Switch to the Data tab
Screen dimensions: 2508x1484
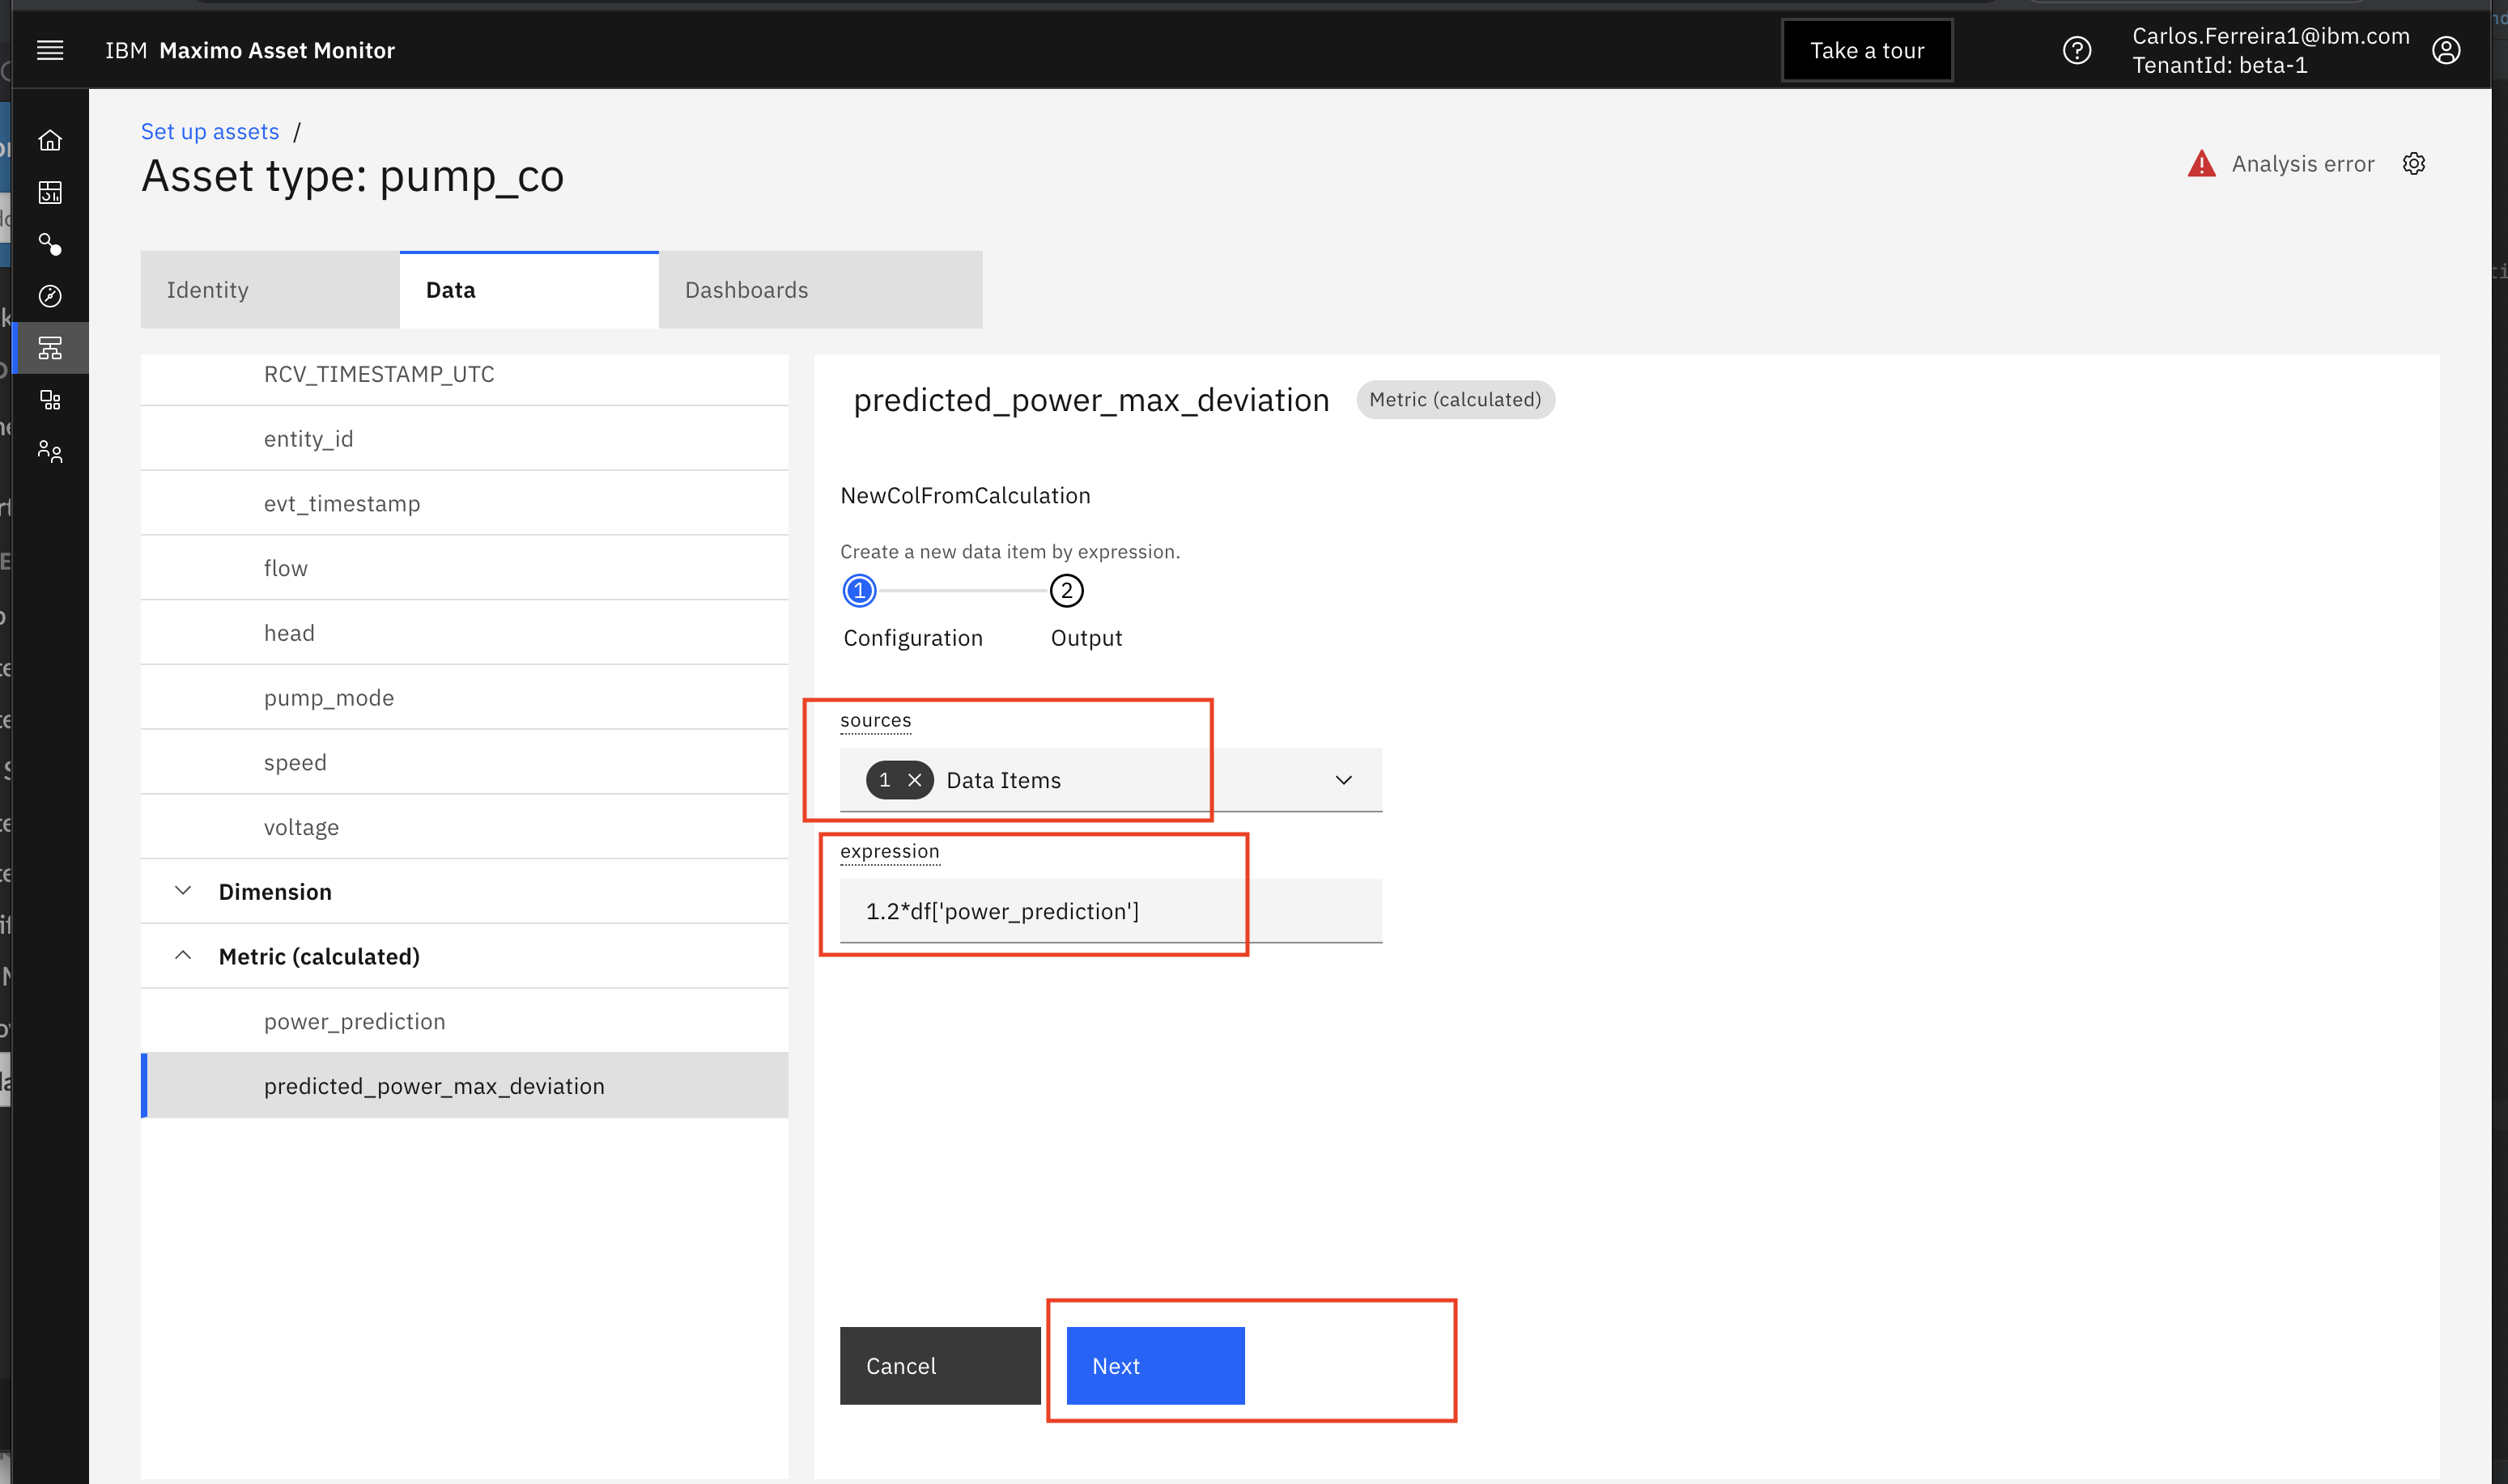tap(529, 290)
